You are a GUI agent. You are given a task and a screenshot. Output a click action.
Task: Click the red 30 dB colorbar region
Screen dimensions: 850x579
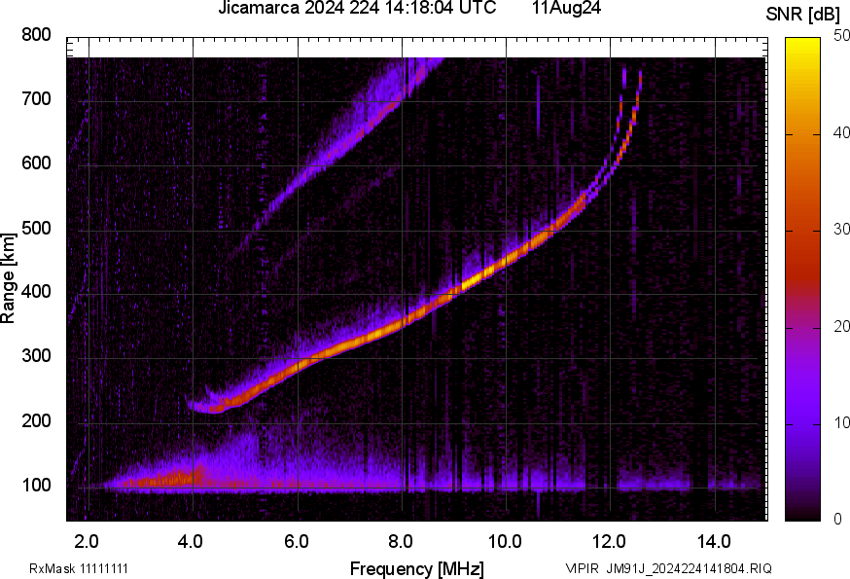coord(803,231)
